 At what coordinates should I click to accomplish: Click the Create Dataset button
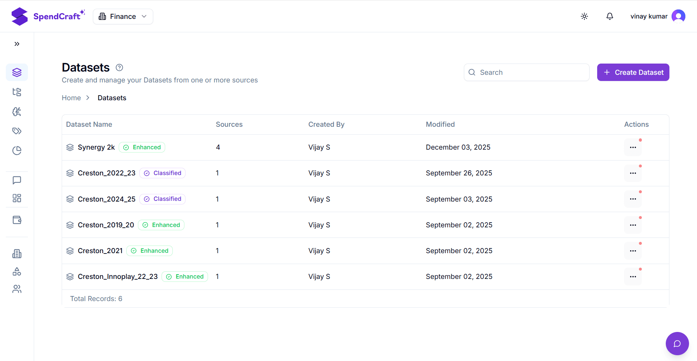tap(633, 72)
